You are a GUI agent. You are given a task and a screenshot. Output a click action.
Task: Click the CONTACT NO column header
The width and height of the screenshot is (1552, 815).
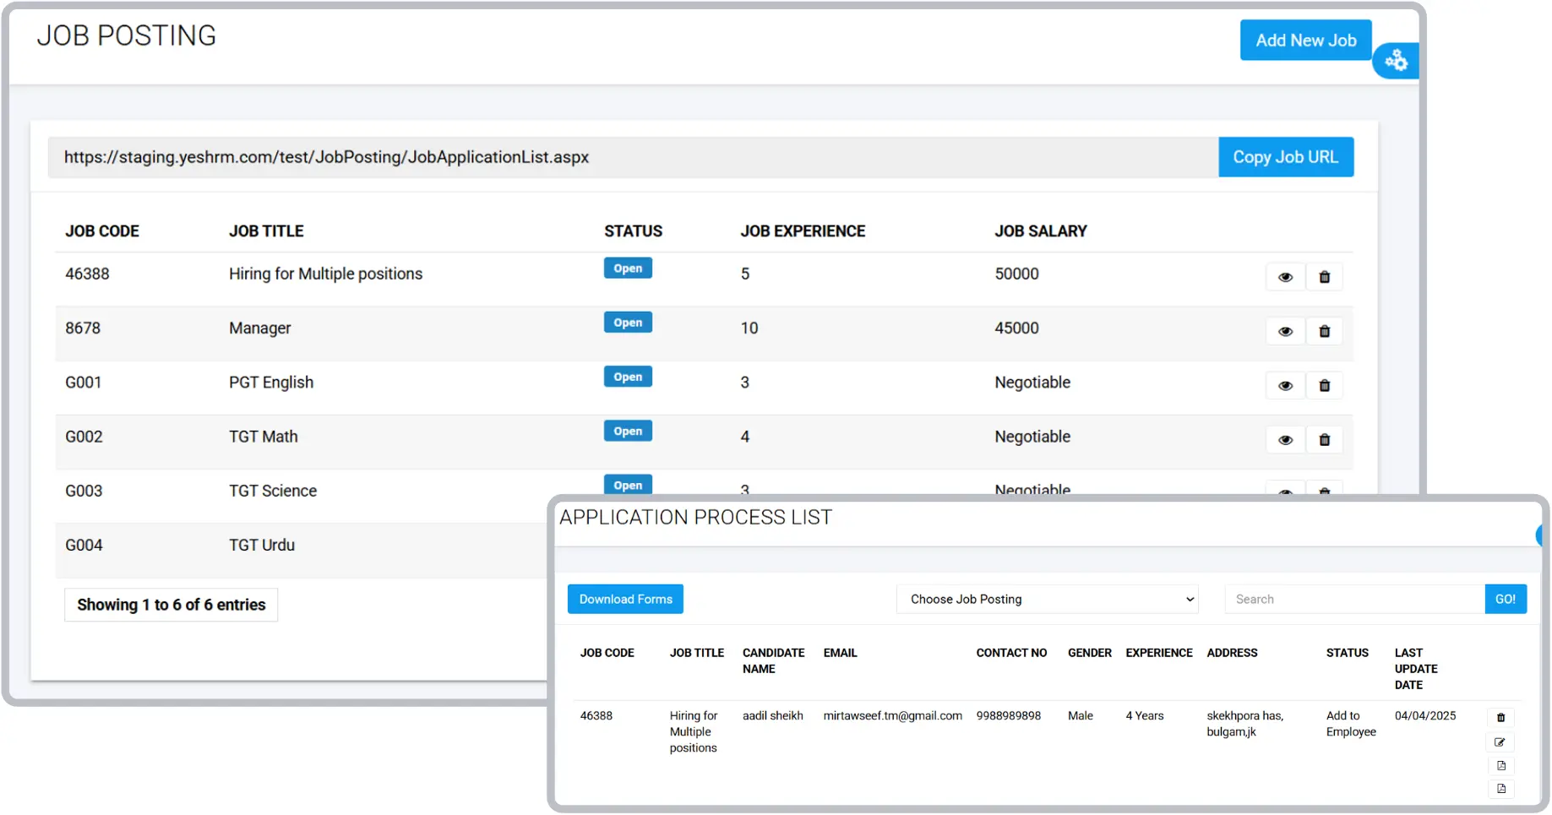pos(1011,653)
